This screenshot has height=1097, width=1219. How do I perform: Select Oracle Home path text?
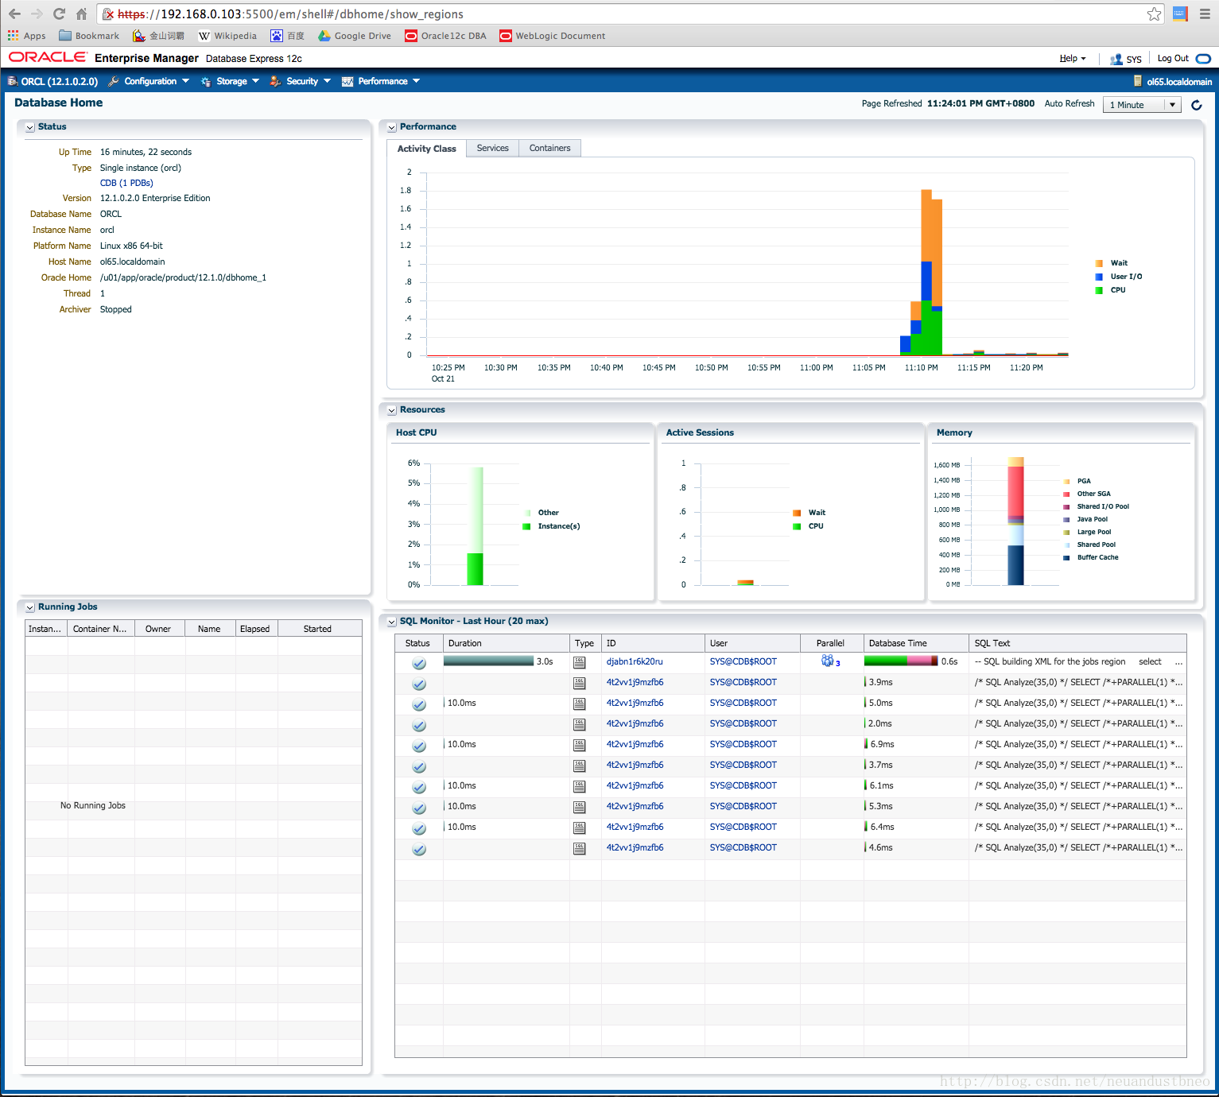pyautogui.click(x=183, y=277)
